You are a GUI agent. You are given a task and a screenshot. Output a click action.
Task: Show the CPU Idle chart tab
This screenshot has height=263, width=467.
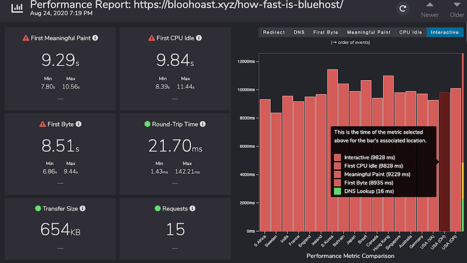[410, 32]
